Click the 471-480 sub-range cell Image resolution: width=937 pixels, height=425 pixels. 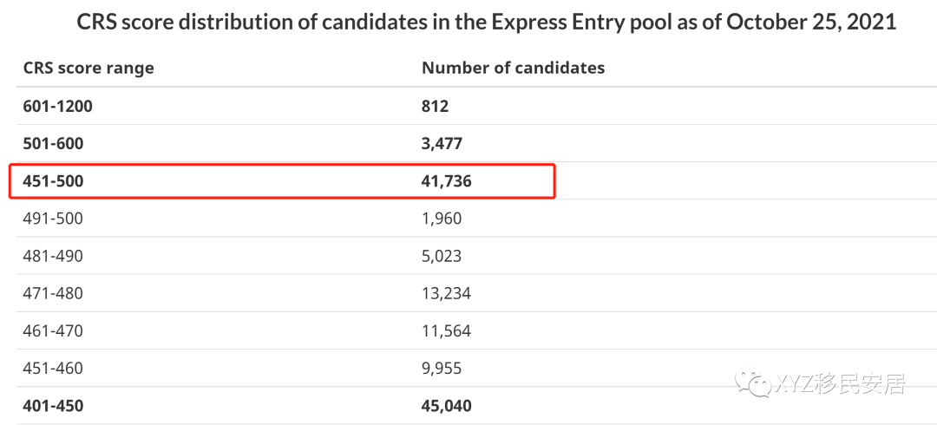pyautogui.click(x=53, y=293)
